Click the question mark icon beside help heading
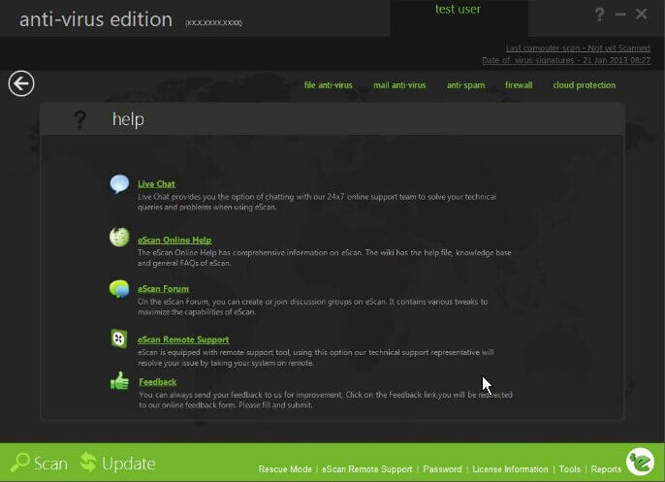 pos(79,119)
